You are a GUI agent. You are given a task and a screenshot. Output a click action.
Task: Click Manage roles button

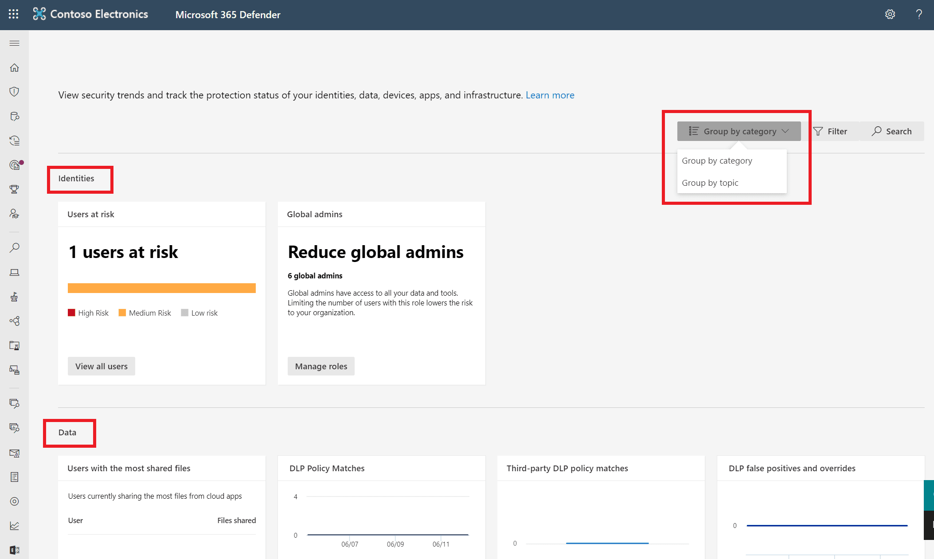pos(321,366)
